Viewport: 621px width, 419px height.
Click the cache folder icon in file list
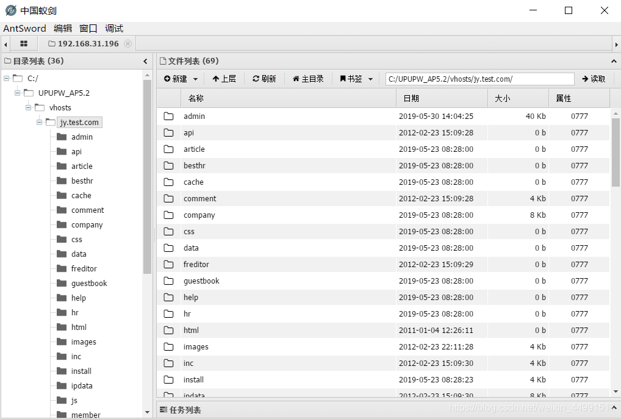point(169,182)
